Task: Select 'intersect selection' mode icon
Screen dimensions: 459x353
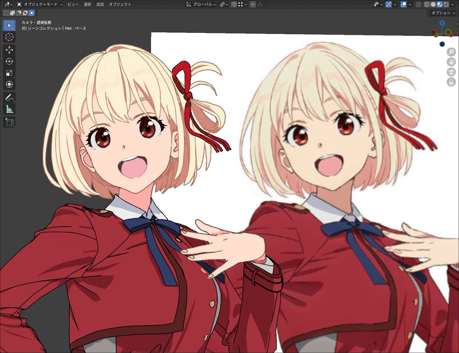Action: coord(32,13)
